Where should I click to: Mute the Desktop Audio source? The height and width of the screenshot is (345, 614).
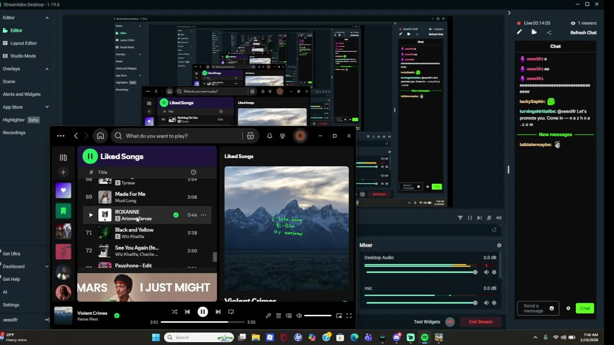486,272
